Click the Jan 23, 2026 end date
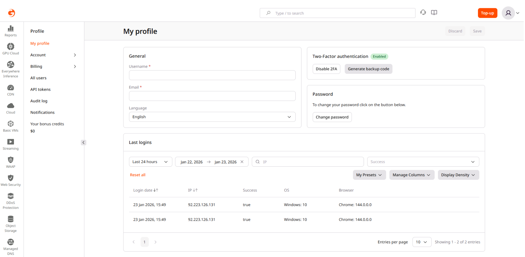This screenshot has width=525, height=257. coord(225,162)
